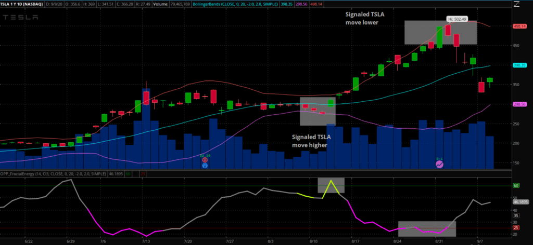The image size is (533, 245).
Task: Click the red 25 level box in study header
Action: click(143, 174)
